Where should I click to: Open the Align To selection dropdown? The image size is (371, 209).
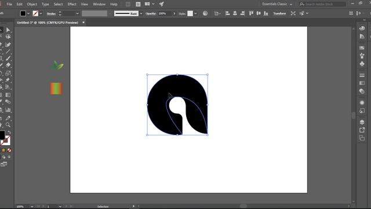[217, 13]
